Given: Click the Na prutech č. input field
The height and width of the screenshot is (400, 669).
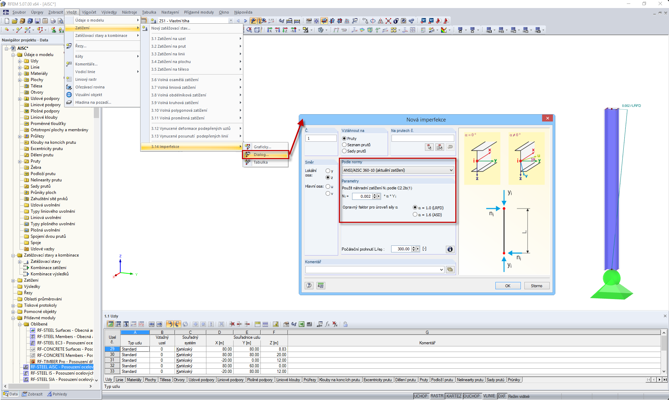Looking at the screenshot, I should [423, 138].
